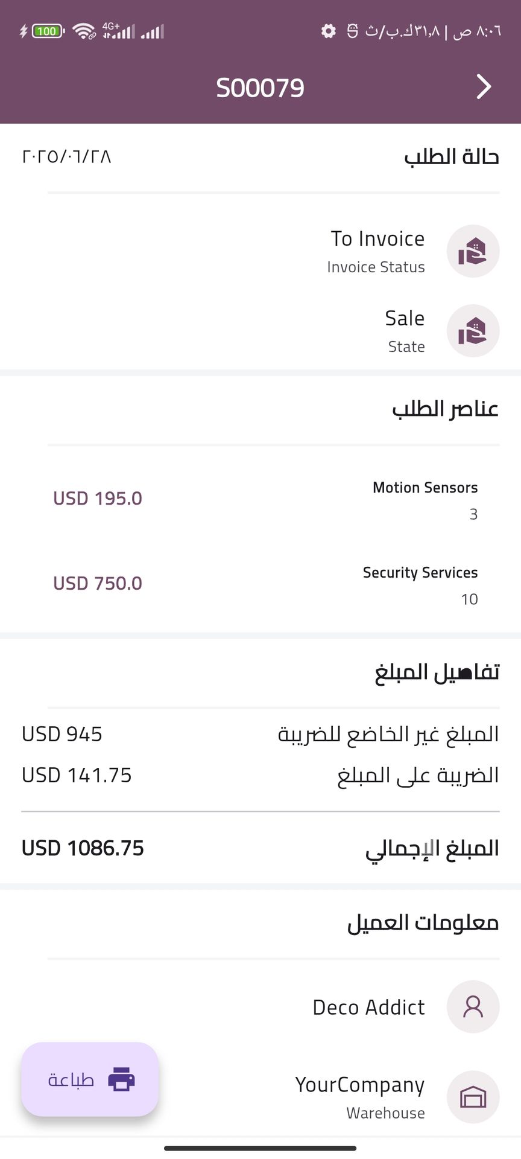Select the Deco Addict customer name

368,1007
